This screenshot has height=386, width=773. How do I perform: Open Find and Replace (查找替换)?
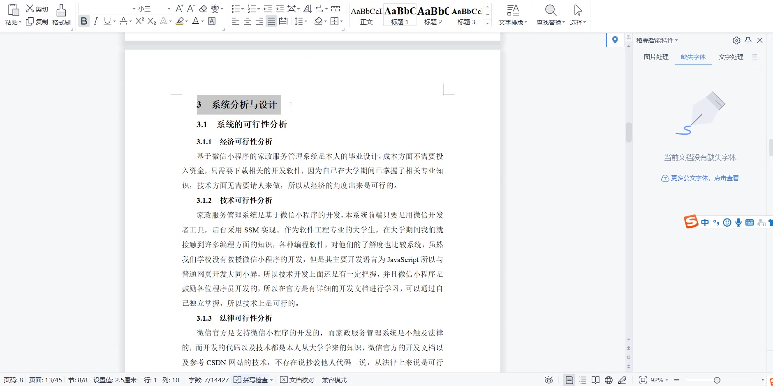click(x=550, y=15)
